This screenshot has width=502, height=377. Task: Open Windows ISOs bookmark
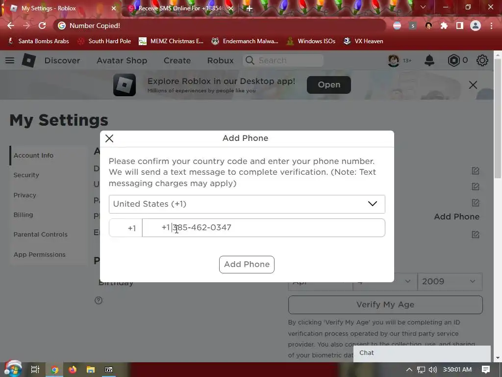point(311,41)
